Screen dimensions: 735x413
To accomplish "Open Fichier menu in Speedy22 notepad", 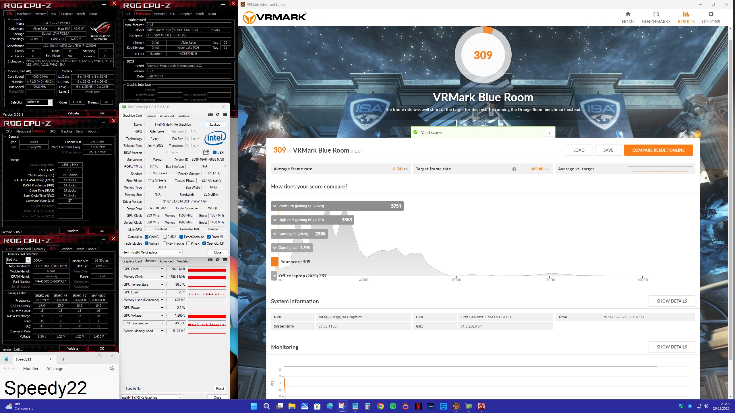I will coord(9,369).
